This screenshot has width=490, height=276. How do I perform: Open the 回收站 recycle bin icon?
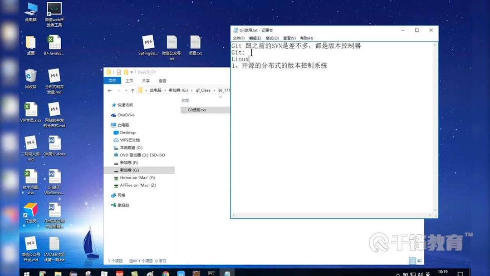pyautogui.click(x=30, y=76)
